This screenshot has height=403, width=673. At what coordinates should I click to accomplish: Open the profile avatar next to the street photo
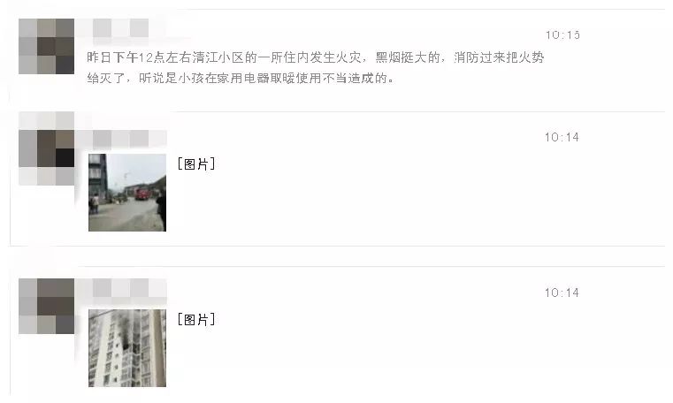coord(46,148)
